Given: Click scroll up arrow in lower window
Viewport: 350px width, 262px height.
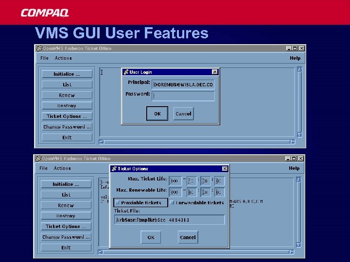Looking at the screenshot, I should (298, 180).
